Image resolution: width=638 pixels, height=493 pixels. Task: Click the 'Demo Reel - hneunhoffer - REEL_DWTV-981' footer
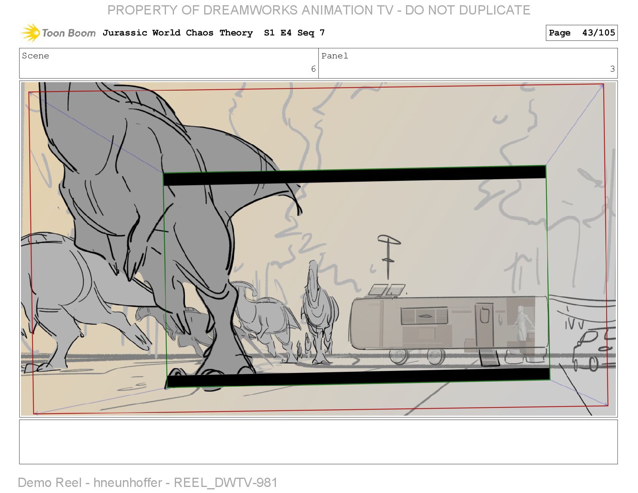147,482
